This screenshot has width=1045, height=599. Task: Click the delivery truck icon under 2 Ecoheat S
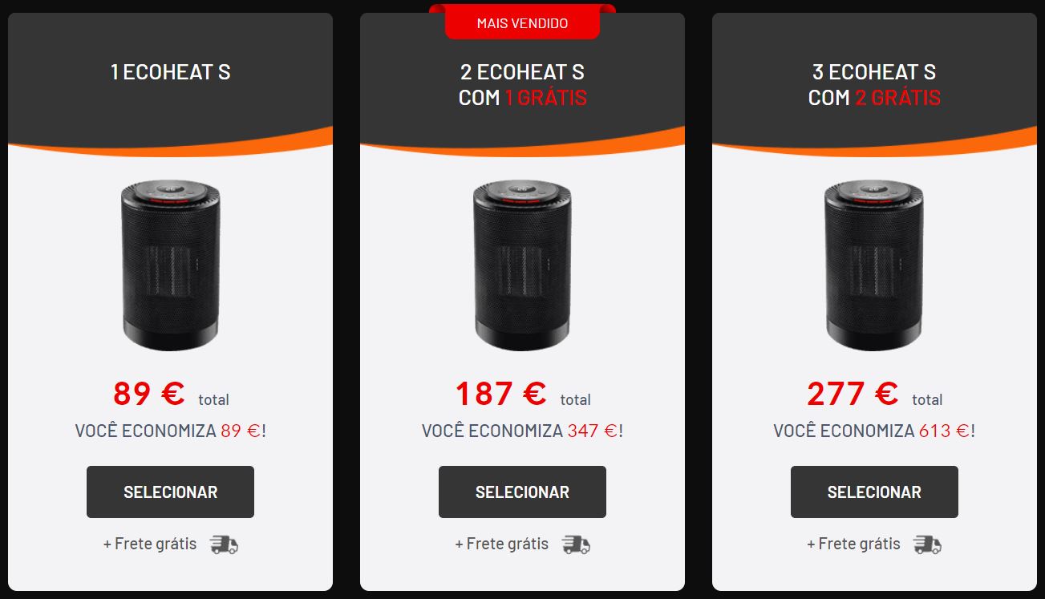577,544
